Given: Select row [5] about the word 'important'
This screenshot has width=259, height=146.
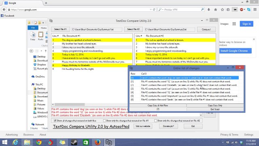Looking at the screenshot, I should [x=185, y=96].
